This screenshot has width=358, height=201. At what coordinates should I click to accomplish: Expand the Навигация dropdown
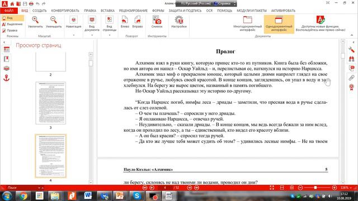pyautogui.click(x=73, y=35)
